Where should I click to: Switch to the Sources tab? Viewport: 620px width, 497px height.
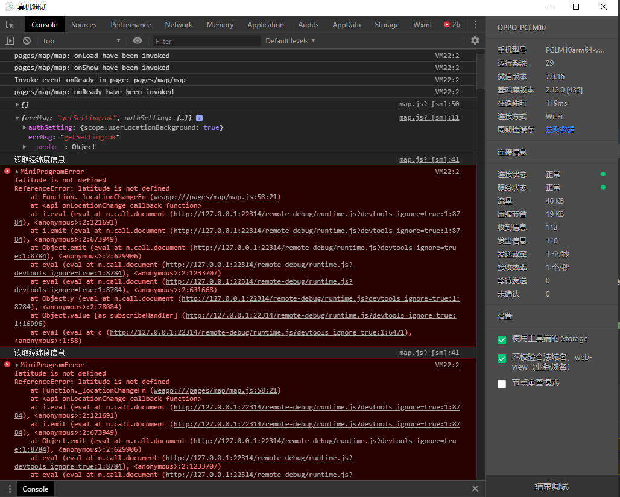84,25
